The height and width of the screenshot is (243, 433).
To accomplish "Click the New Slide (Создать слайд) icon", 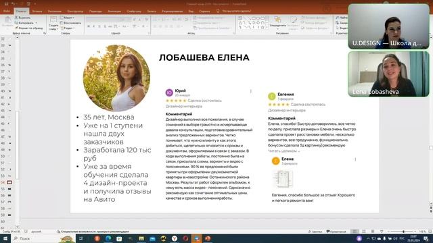I will (x=53, y=20).
